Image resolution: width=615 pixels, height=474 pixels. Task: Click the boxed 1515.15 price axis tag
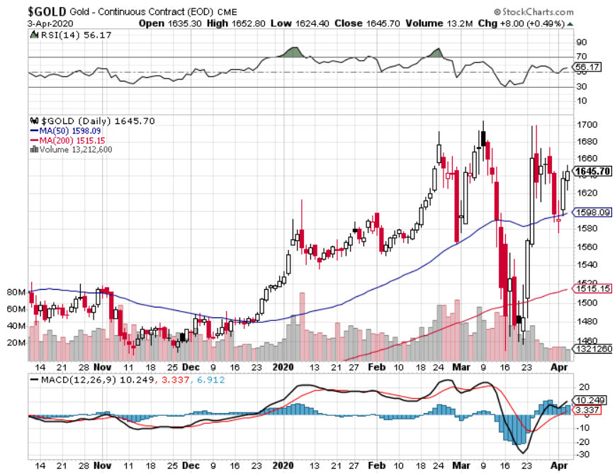(x=592, y=288)
